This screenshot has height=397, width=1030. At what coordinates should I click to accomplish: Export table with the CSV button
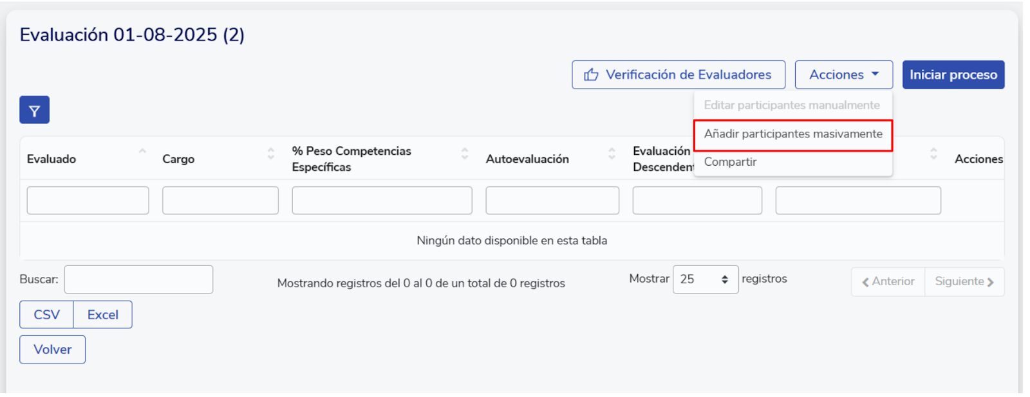tap(46, 315)
